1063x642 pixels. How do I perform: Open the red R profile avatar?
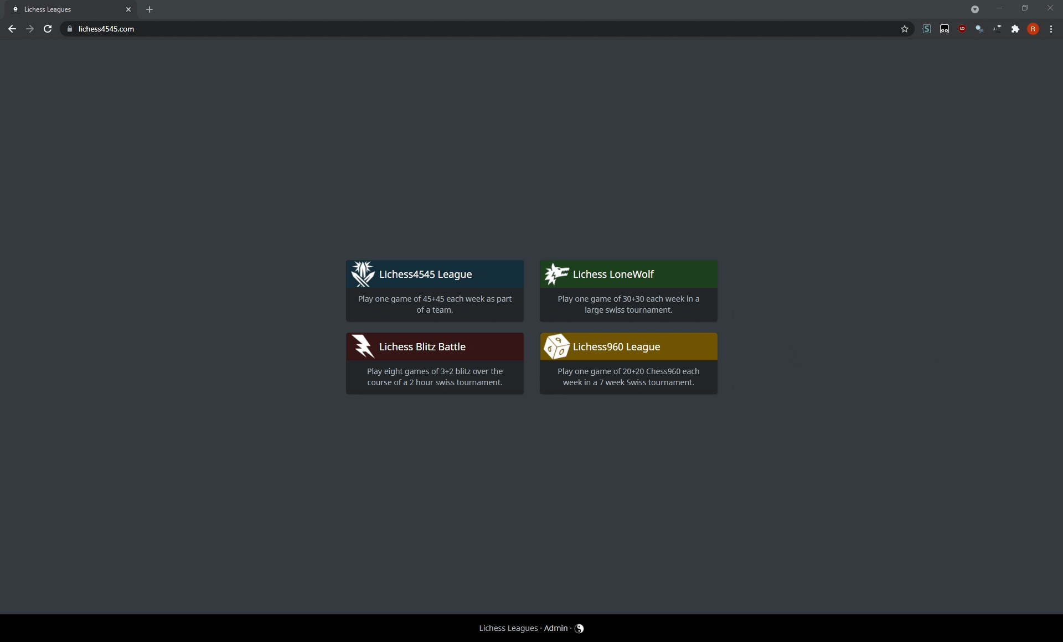[1033, 29]
